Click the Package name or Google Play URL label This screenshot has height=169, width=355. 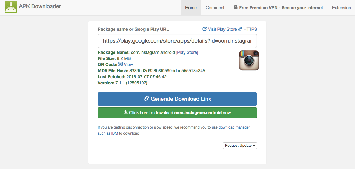[x=133, y=29]
